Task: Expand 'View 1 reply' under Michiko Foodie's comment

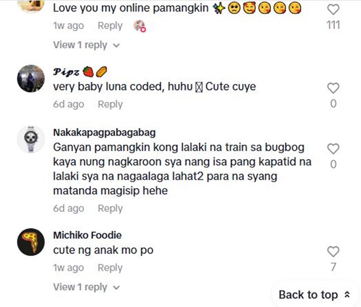Action: pos(80,287)
